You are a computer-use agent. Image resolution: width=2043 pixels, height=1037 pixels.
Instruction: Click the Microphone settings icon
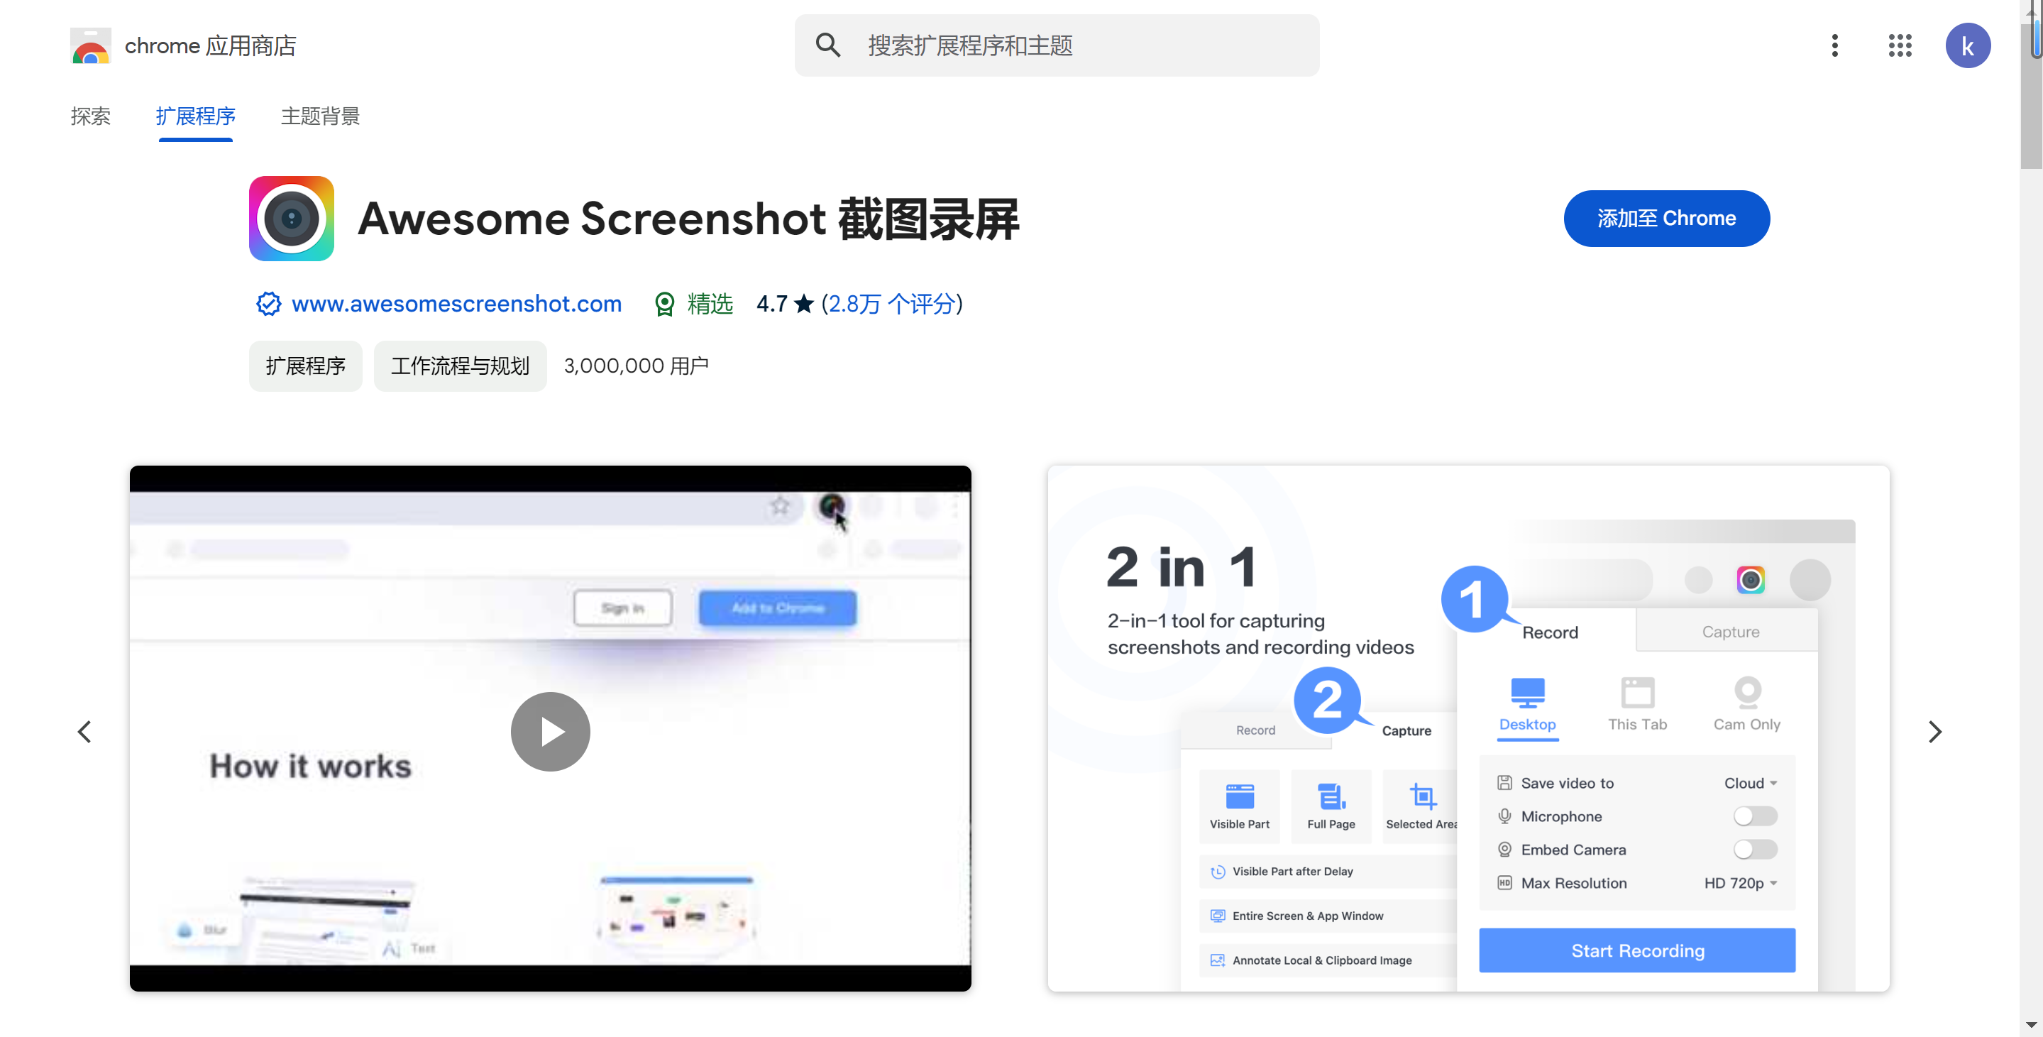1505,815
